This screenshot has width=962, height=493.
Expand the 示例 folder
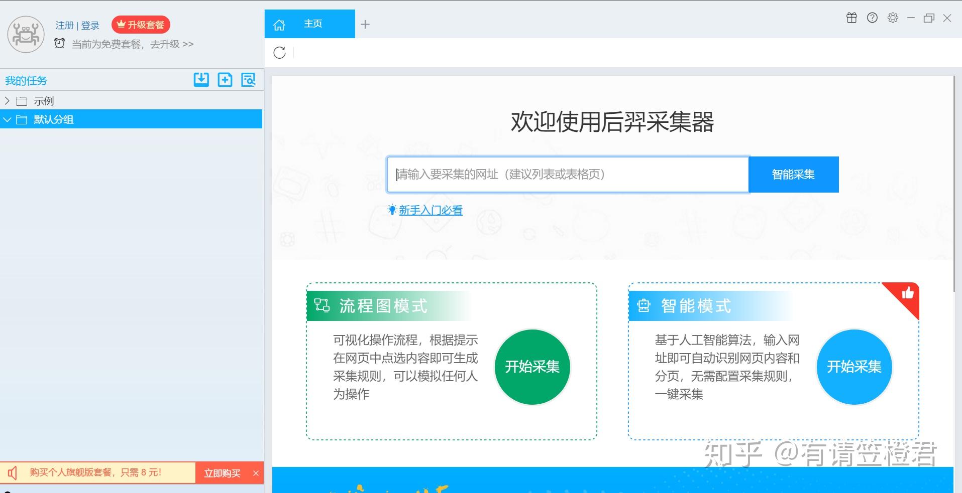[7, 101]
